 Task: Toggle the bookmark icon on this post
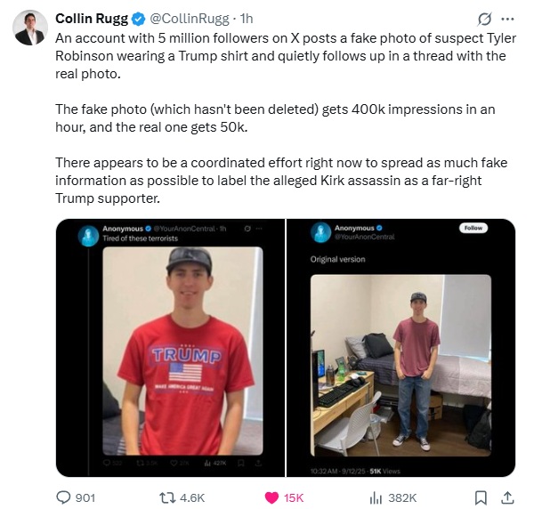pyautogui.click(x=481, y=497)
